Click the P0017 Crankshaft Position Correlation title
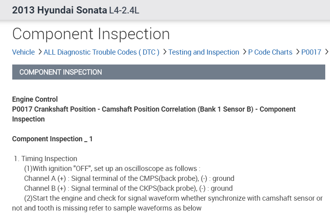 pyautogui.click(x=154, y=109)
